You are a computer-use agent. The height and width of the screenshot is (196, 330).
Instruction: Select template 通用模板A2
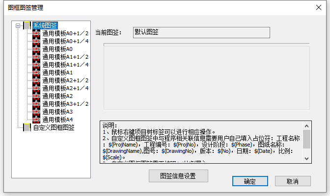tap(57, 96)
